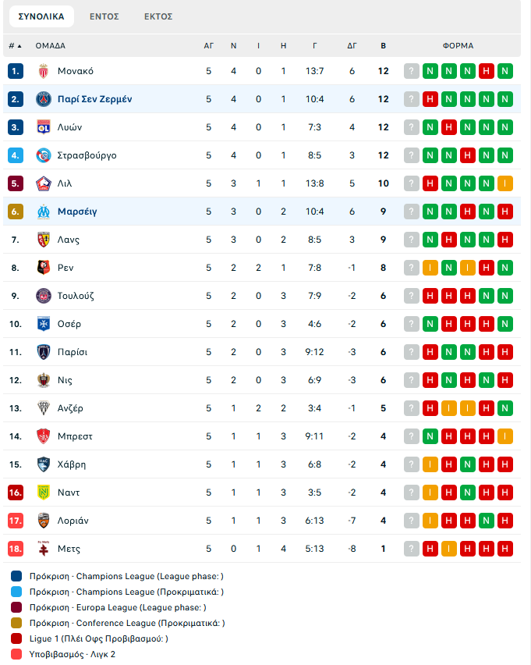Sort standings by the ΔΓ column header
This screenshot has height=665, width=531.
coord(352,46)
